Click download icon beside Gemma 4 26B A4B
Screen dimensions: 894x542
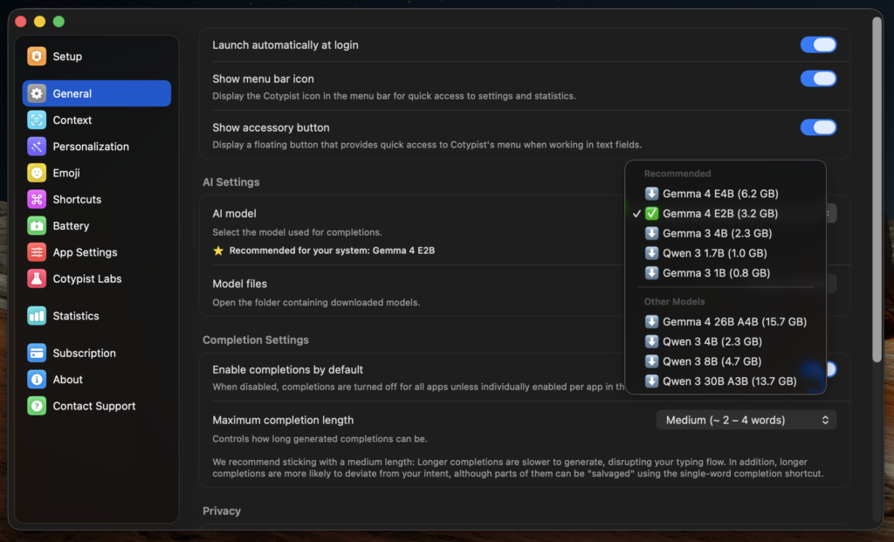pyautogui.click(x=651, y=322)
